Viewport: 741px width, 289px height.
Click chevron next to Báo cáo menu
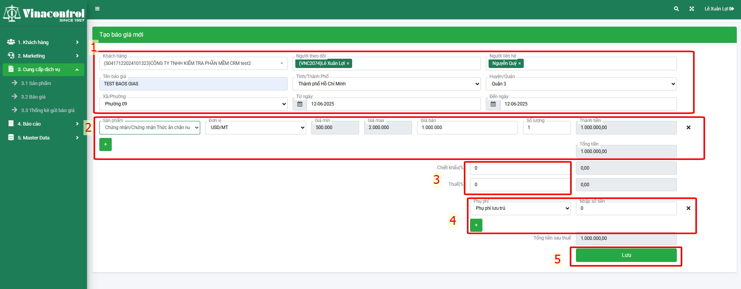point(77,124)
